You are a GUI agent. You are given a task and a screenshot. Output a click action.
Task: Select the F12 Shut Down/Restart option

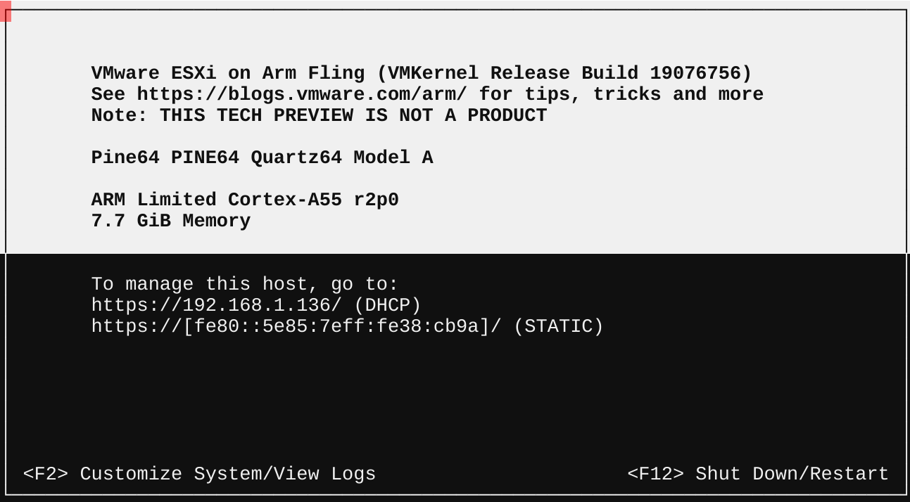(758, 474)
